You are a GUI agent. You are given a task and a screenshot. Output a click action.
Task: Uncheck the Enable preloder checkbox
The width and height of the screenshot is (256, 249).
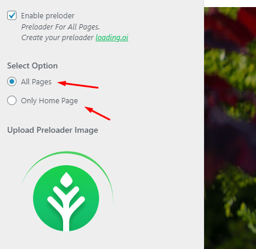tap(12, 15)
